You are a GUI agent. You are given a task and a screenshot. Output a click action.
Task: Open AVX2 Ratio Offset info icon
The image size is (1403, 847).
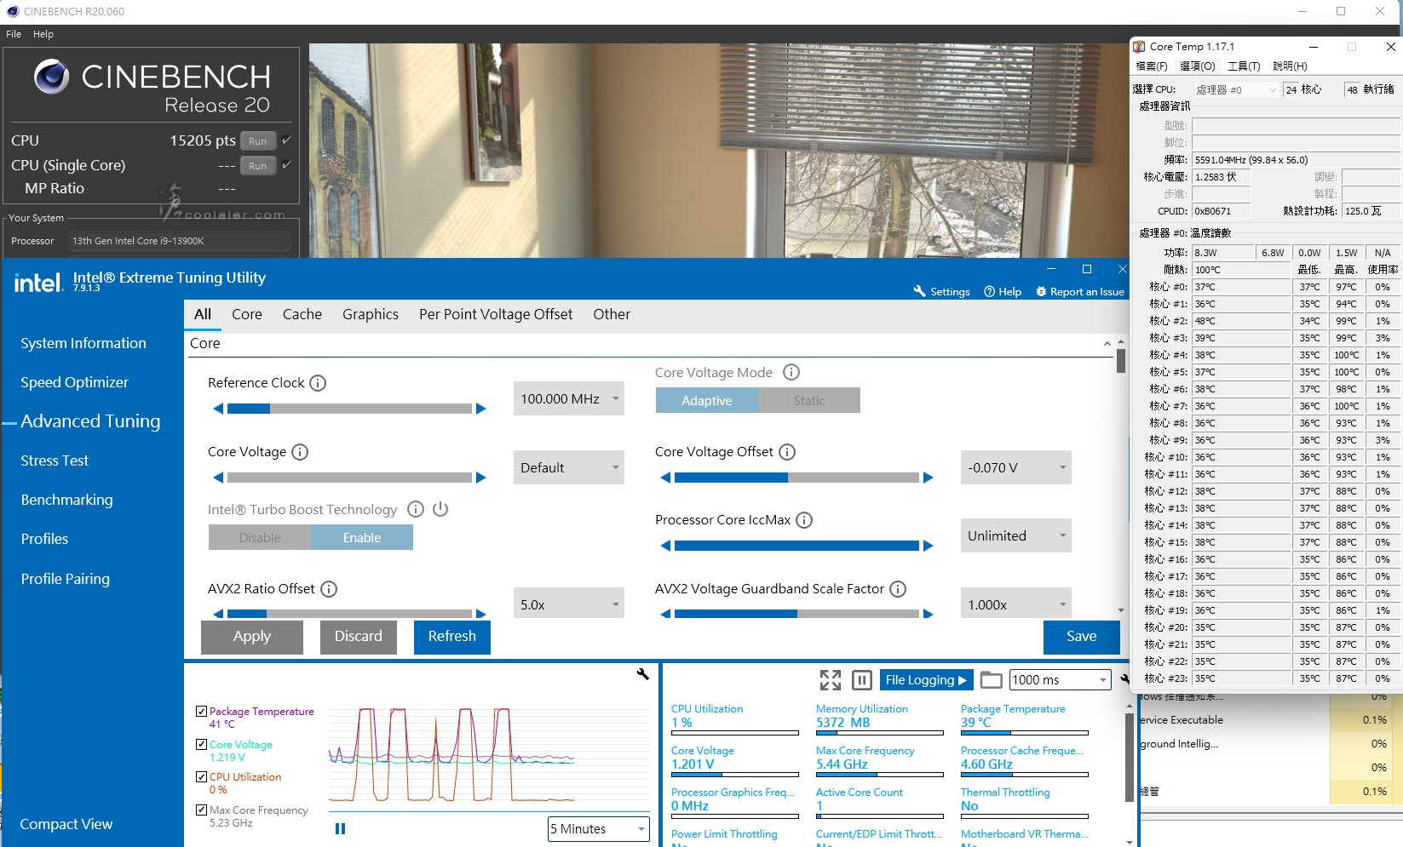pos(329,589)
